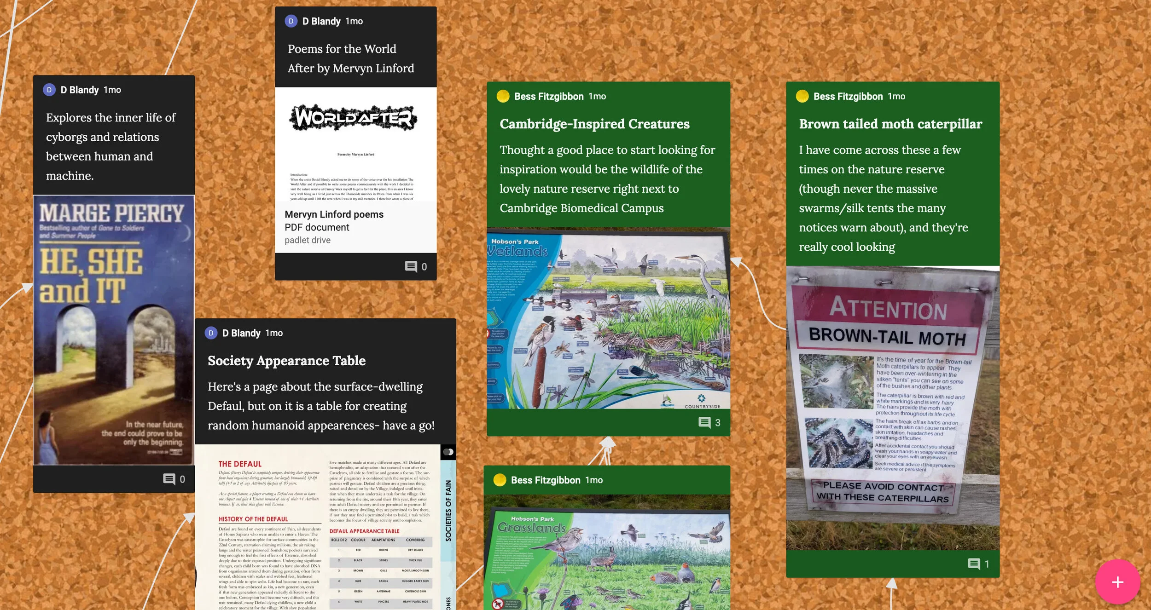
Task: Open The Defaul page scan image
Action: [326, 527]
